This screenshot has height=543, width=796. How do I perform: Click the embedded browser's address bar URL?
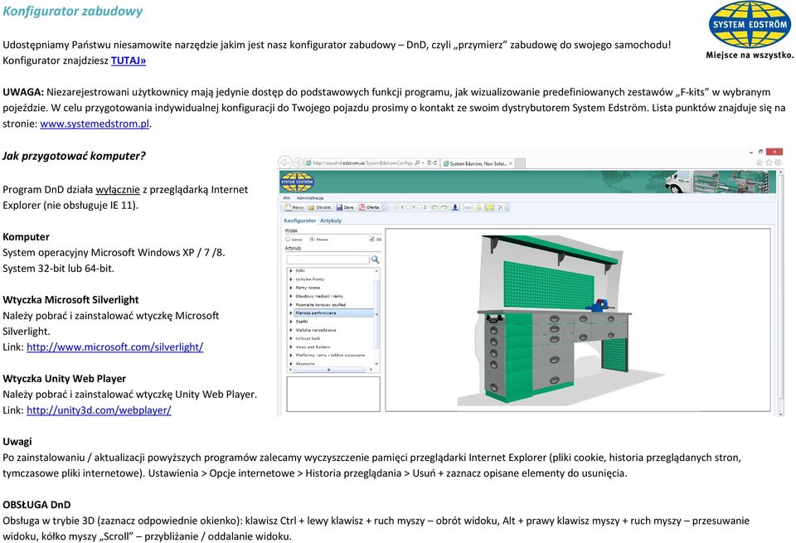click(362, 162)
